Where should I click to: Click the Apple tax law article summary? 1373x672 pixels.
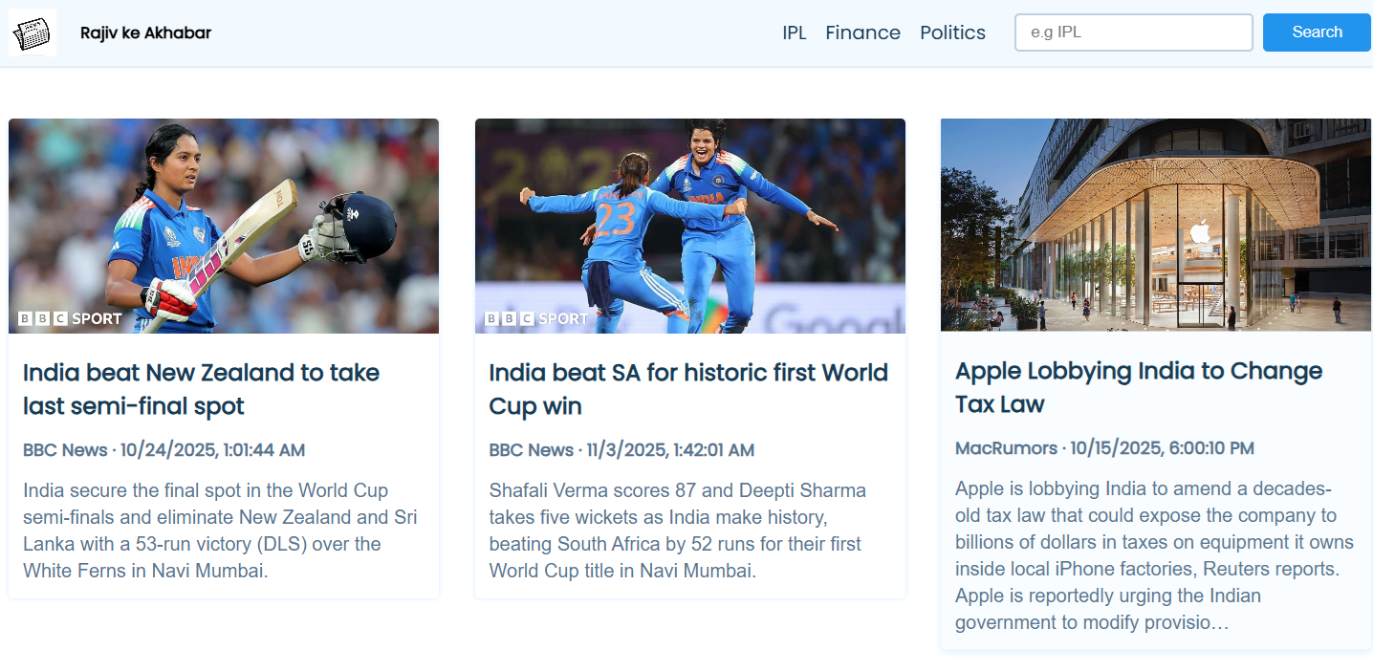(1154, 555)
